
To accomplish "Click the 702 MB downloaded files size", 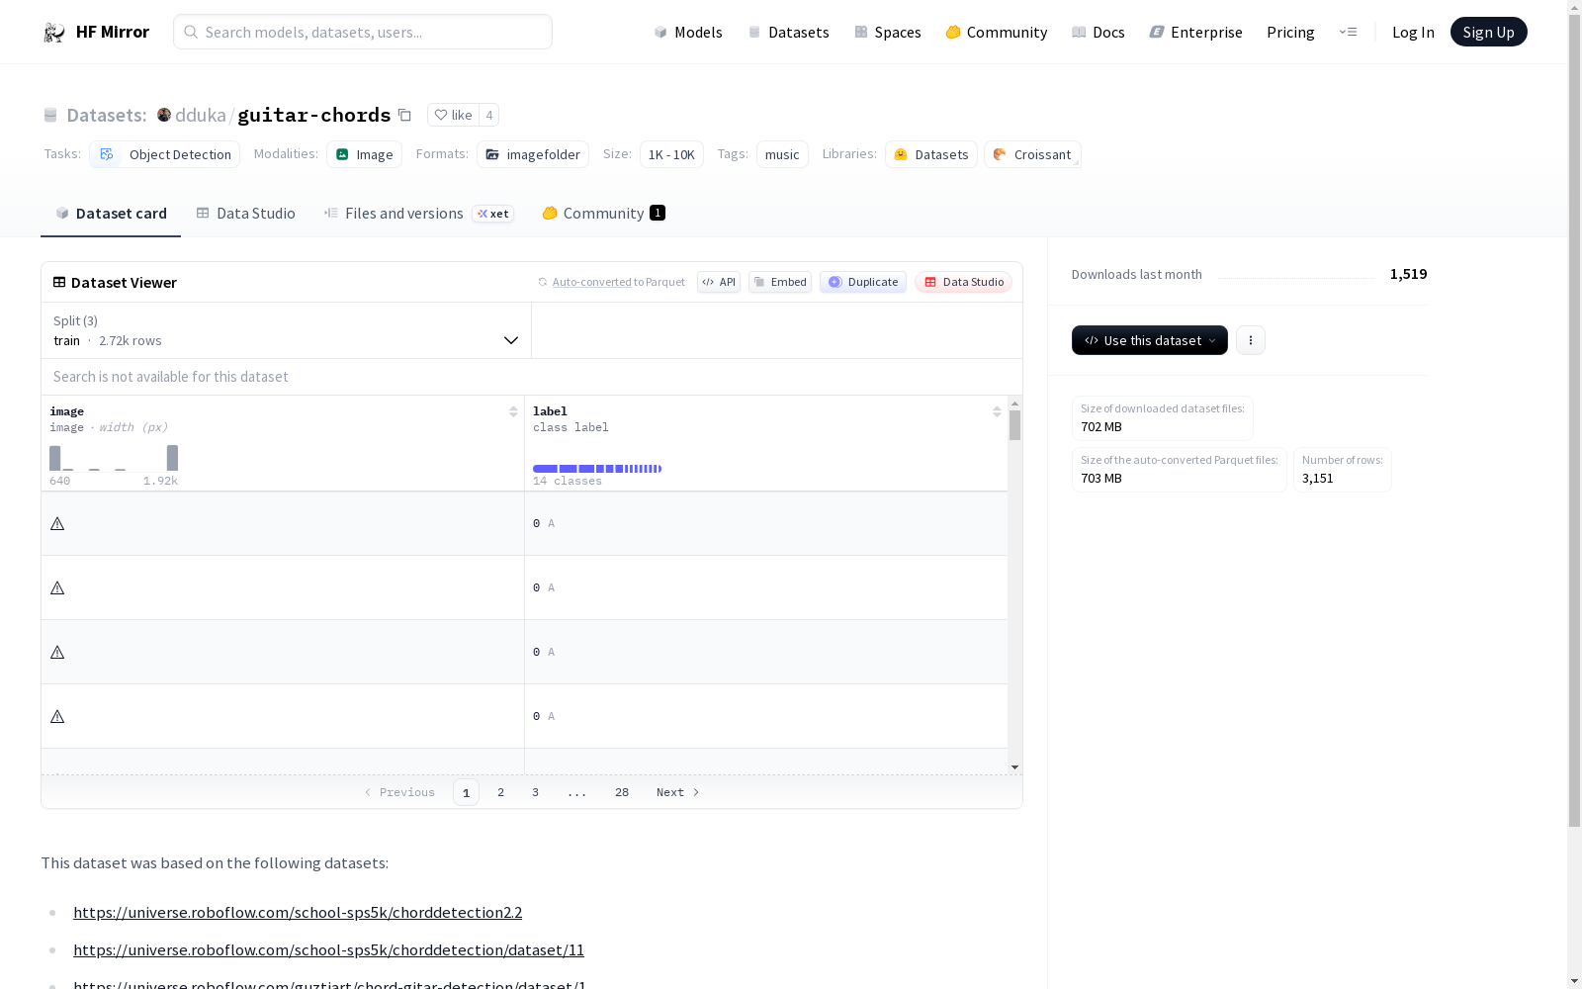I will pos(1101,426).
